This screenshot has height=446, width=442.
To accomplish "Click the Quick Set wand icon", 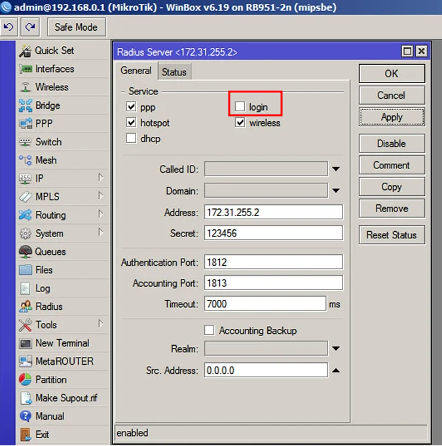I will pyautogui.click(x=26, y=51).
